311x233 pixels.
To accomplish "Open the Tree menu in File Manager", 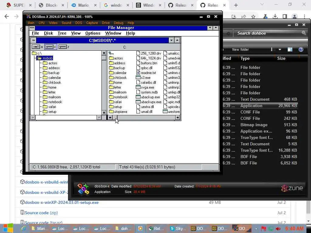I will 62,33.
